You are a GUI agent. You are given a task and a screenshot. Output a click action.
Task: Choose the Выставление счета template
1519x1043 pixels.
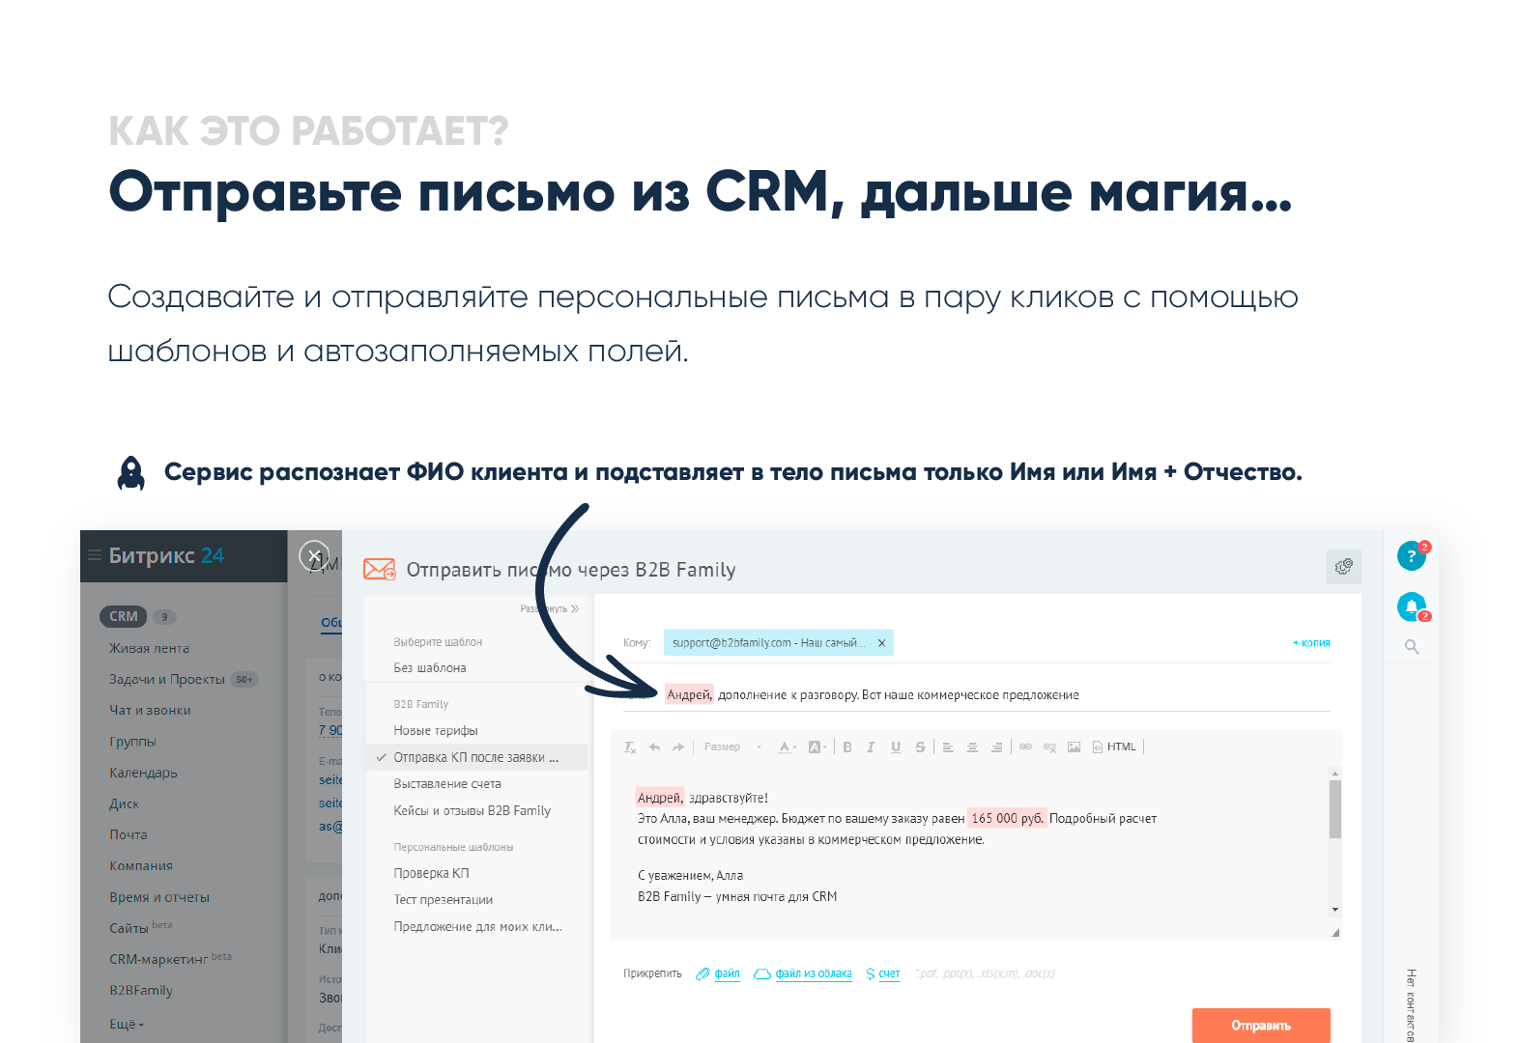(447, 784)
